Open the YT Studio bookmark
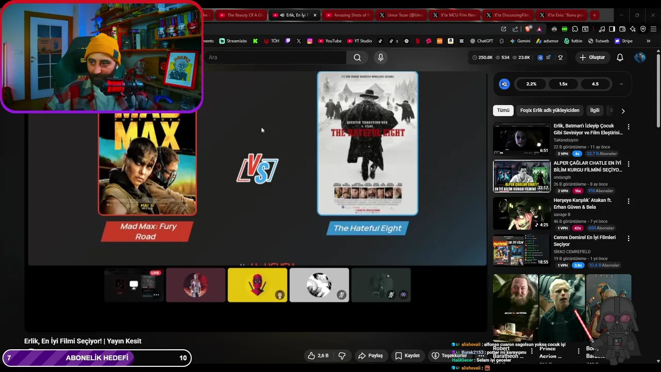661x372 pixels. tap(359, 41)
